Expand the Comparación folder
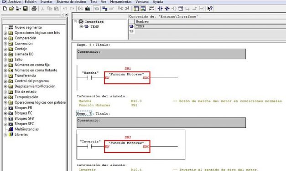Viewport: 286px width, 171px height. pyautogui.click(x=5, y=38)
